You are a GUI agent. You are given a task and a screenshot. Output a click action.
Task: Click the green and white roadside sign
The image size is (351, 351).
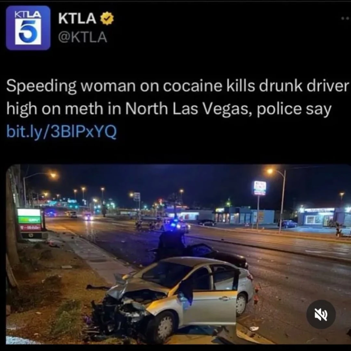tap(29, 216)
